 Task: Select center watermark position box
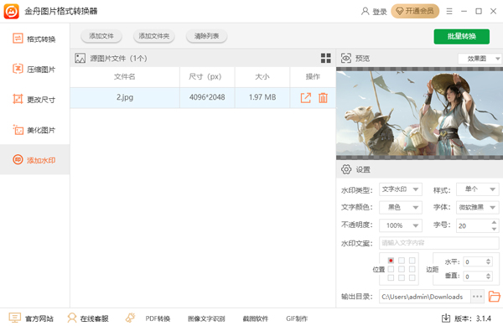click(402, 269)
